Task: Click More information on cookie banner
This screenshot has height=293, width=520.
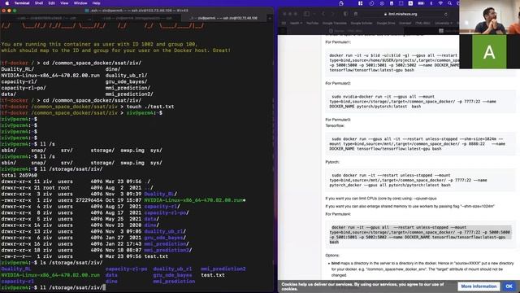Action: [x=479, y=286]
